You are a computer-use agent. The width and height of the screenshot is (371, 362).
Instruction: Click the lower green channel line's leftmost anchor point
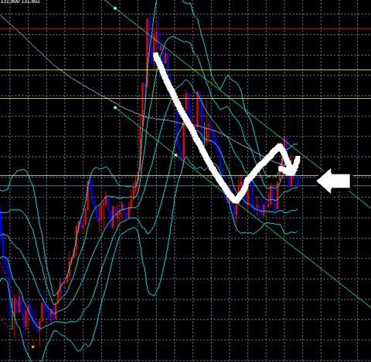(x=115, y=107)
